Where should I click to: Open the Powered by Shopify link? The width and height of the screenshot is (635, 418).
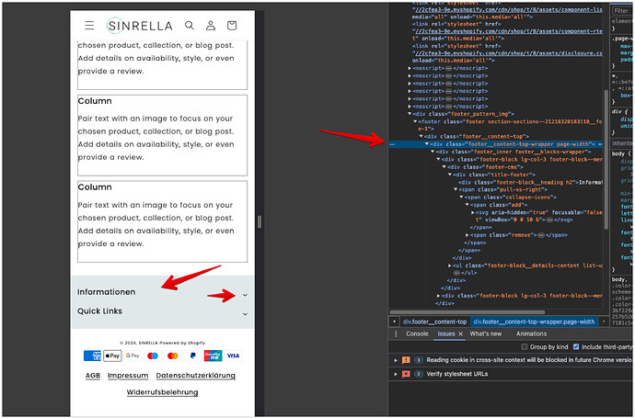click(182, 343)
